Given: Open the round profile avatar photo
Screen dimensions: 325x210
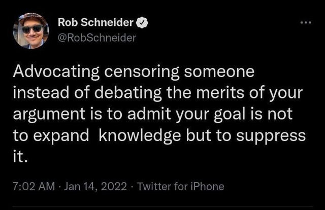Looking at the screenshot, I should pos(31,30).
